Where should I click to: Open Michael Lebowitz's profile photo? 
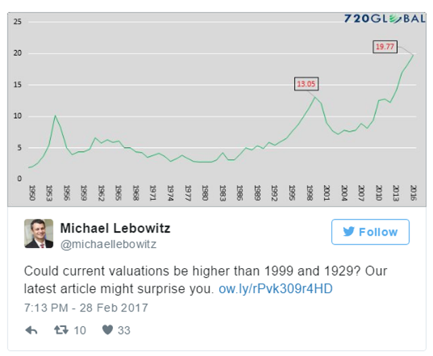pyautogui.click(x=39, y=233)
